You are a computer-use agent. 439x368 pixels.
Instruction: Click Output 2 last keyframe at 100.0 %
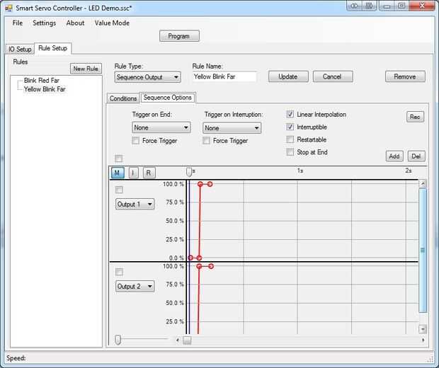coord(211,266)
